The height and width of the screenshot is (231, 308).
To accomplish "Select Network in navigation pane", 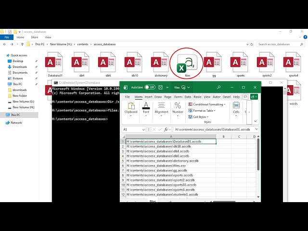I will [16, 123].
